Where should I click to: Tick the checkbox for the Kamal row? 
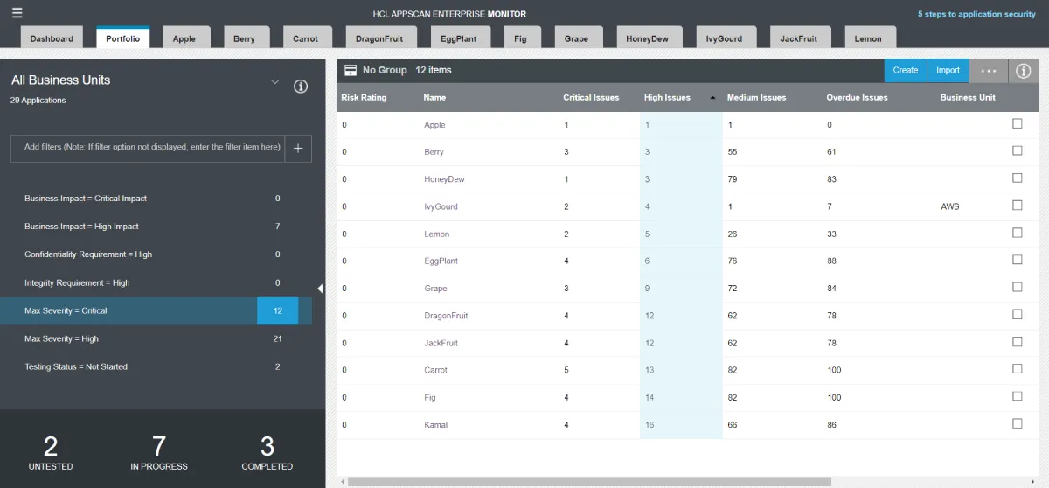(x=1017, y=424)
